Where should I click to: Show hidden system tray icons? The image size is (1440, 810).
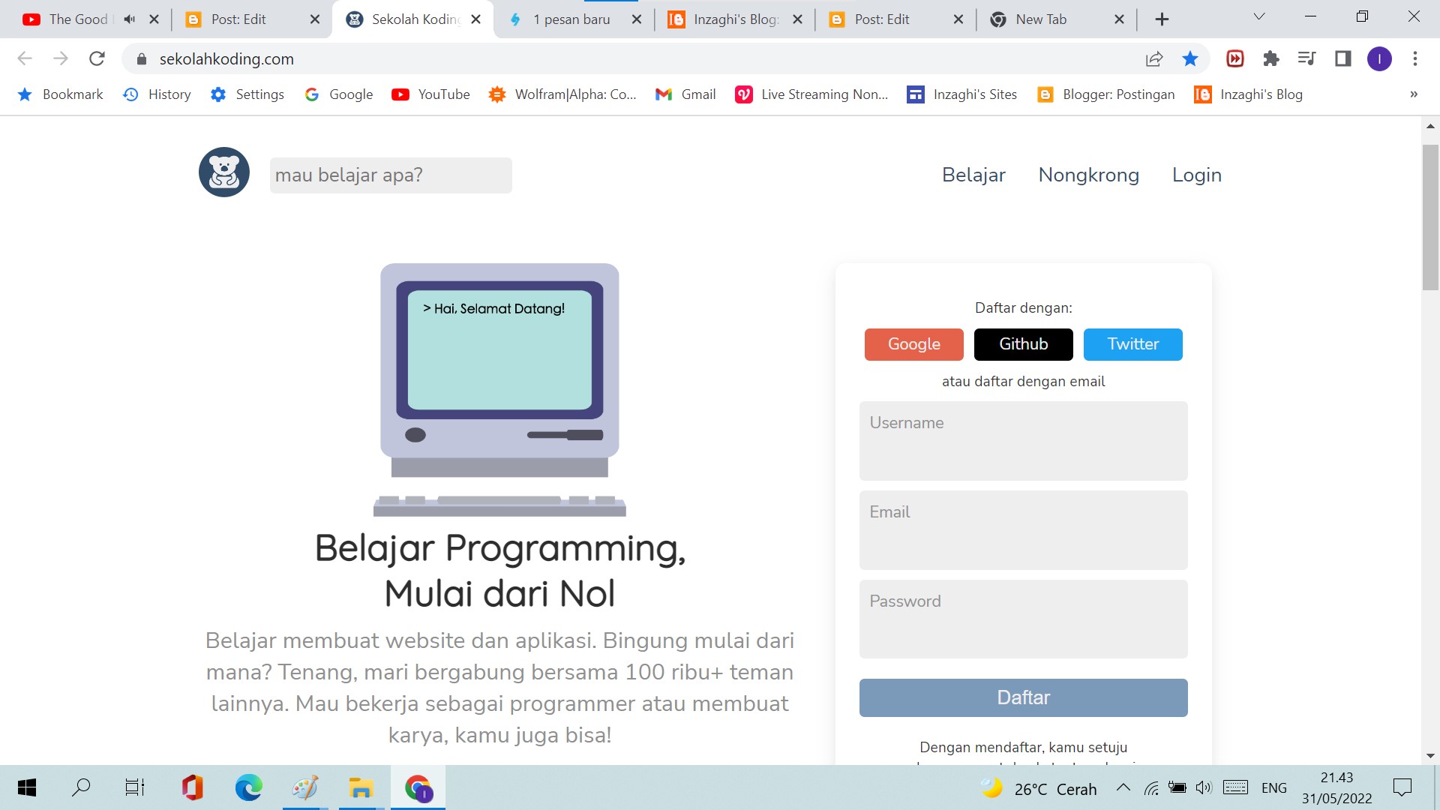(1123, 787)
